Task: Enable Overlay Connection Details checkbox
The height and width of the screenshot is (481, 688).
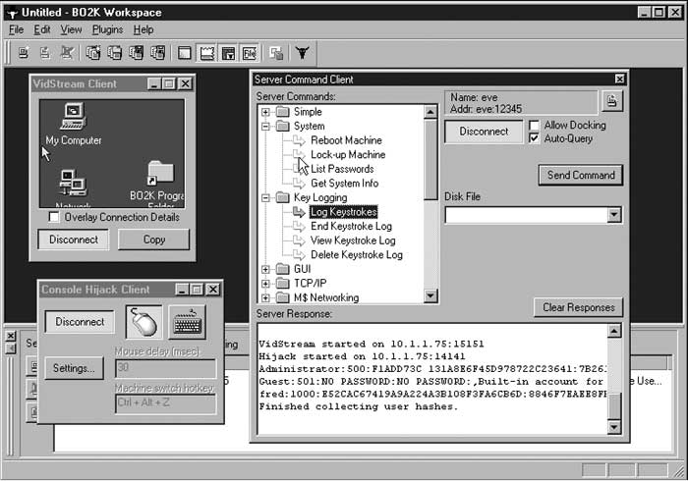Action: (x=54, y=217)
